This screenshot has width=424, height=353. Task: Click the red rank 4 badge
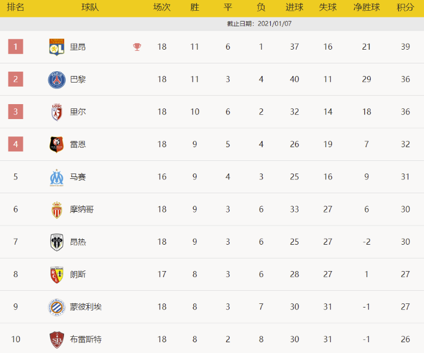coord(16,144)
